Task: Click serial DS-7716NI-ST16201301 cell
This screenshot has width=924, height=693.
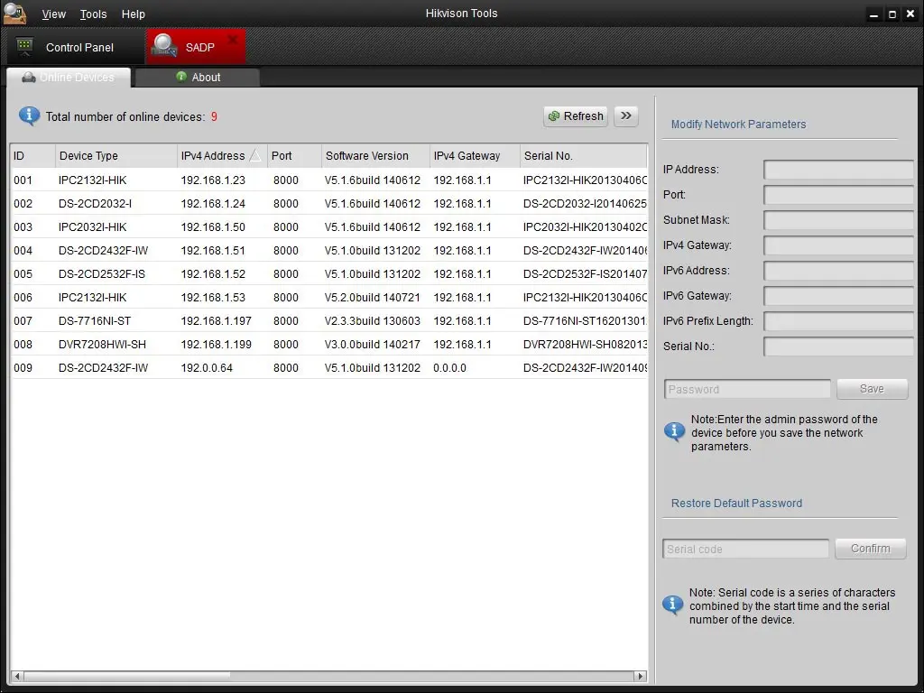Action: pyautogui.click(x=585, y=321)
